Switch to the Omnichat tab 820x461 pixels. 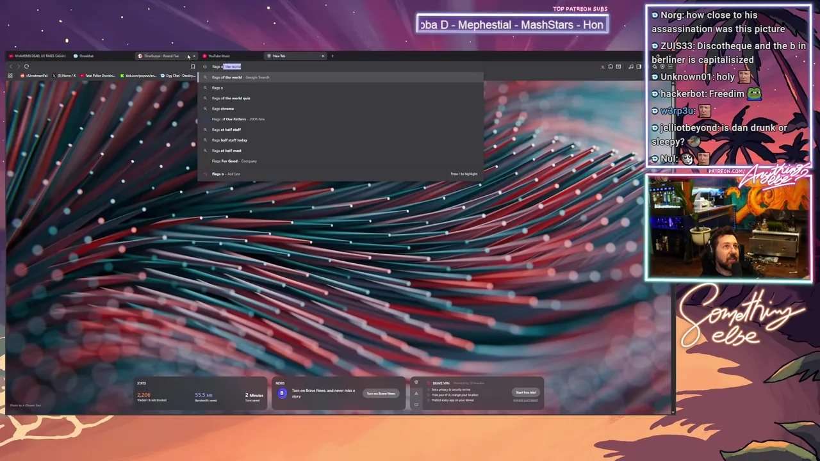pyautogui.click(x=101, y=56)
